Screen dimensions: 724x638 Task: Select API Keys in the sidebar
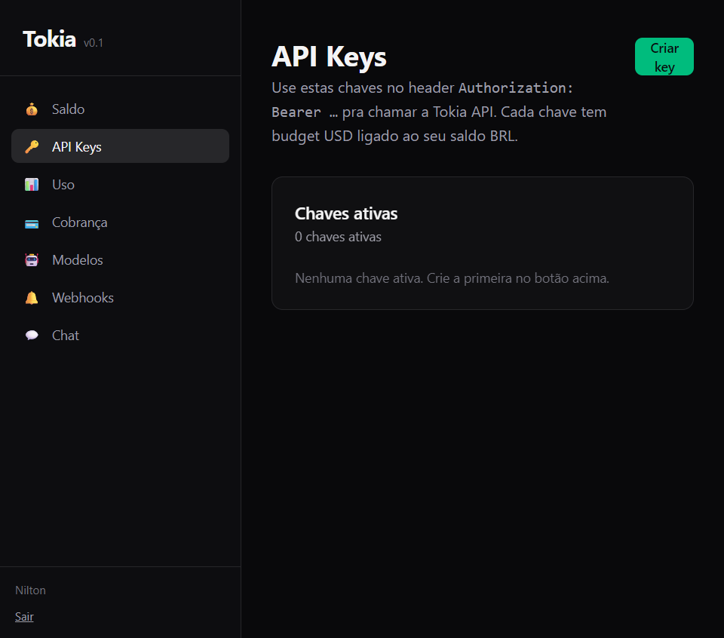[120, 146]
